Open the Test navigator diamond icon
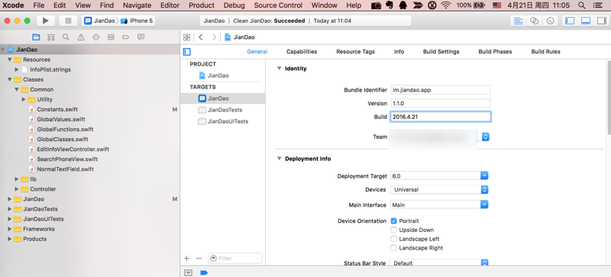 click(96, 37)
